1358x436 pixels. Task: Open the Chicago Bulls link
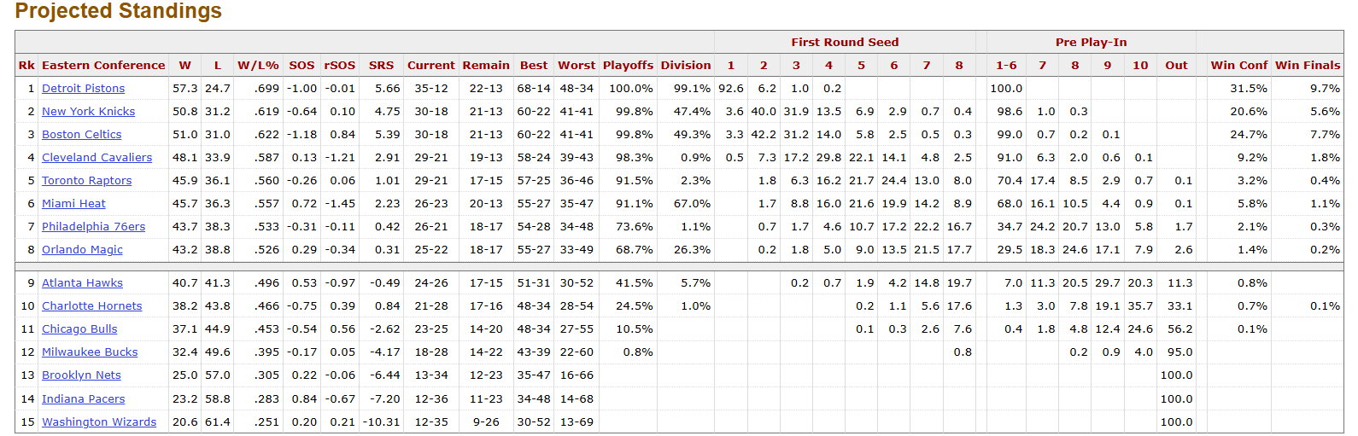pos(79,328)
